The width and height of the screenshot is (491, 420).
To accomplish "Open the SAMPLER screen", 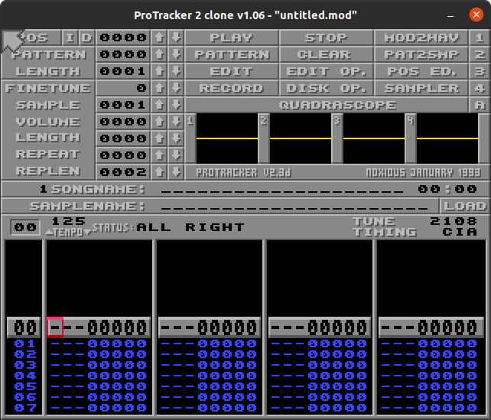I will coord(421,88).
